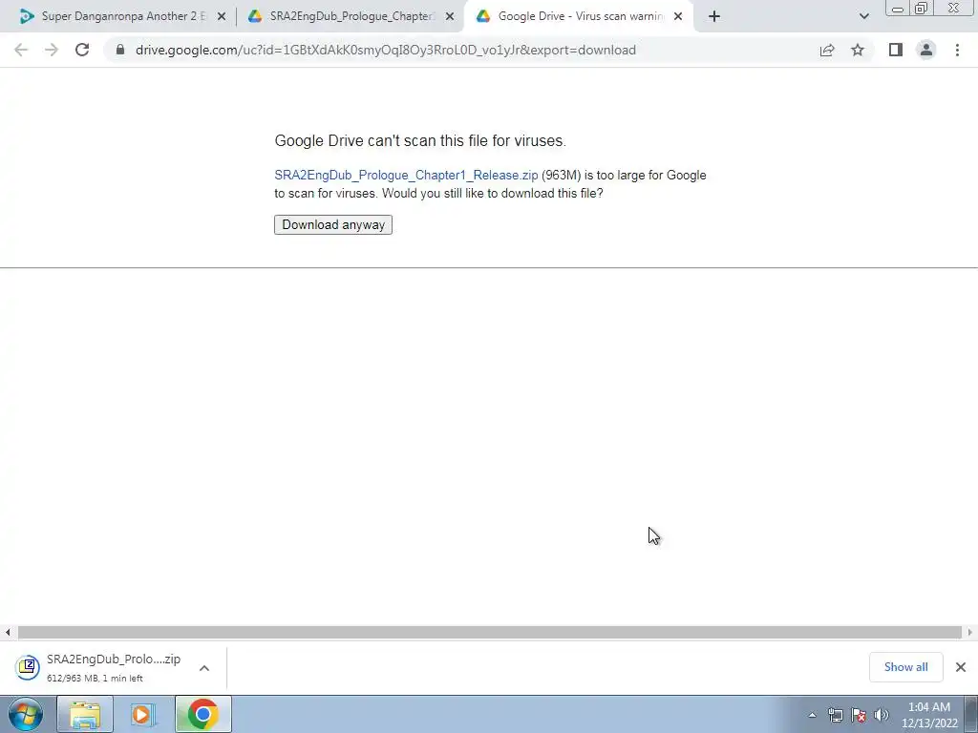
Task: Bookmark this page with the star
Action: pyautogui.click(x=858, y=50)
